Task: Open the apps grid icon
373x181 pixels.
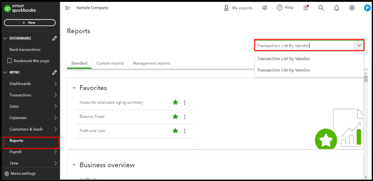Action: 306,8
